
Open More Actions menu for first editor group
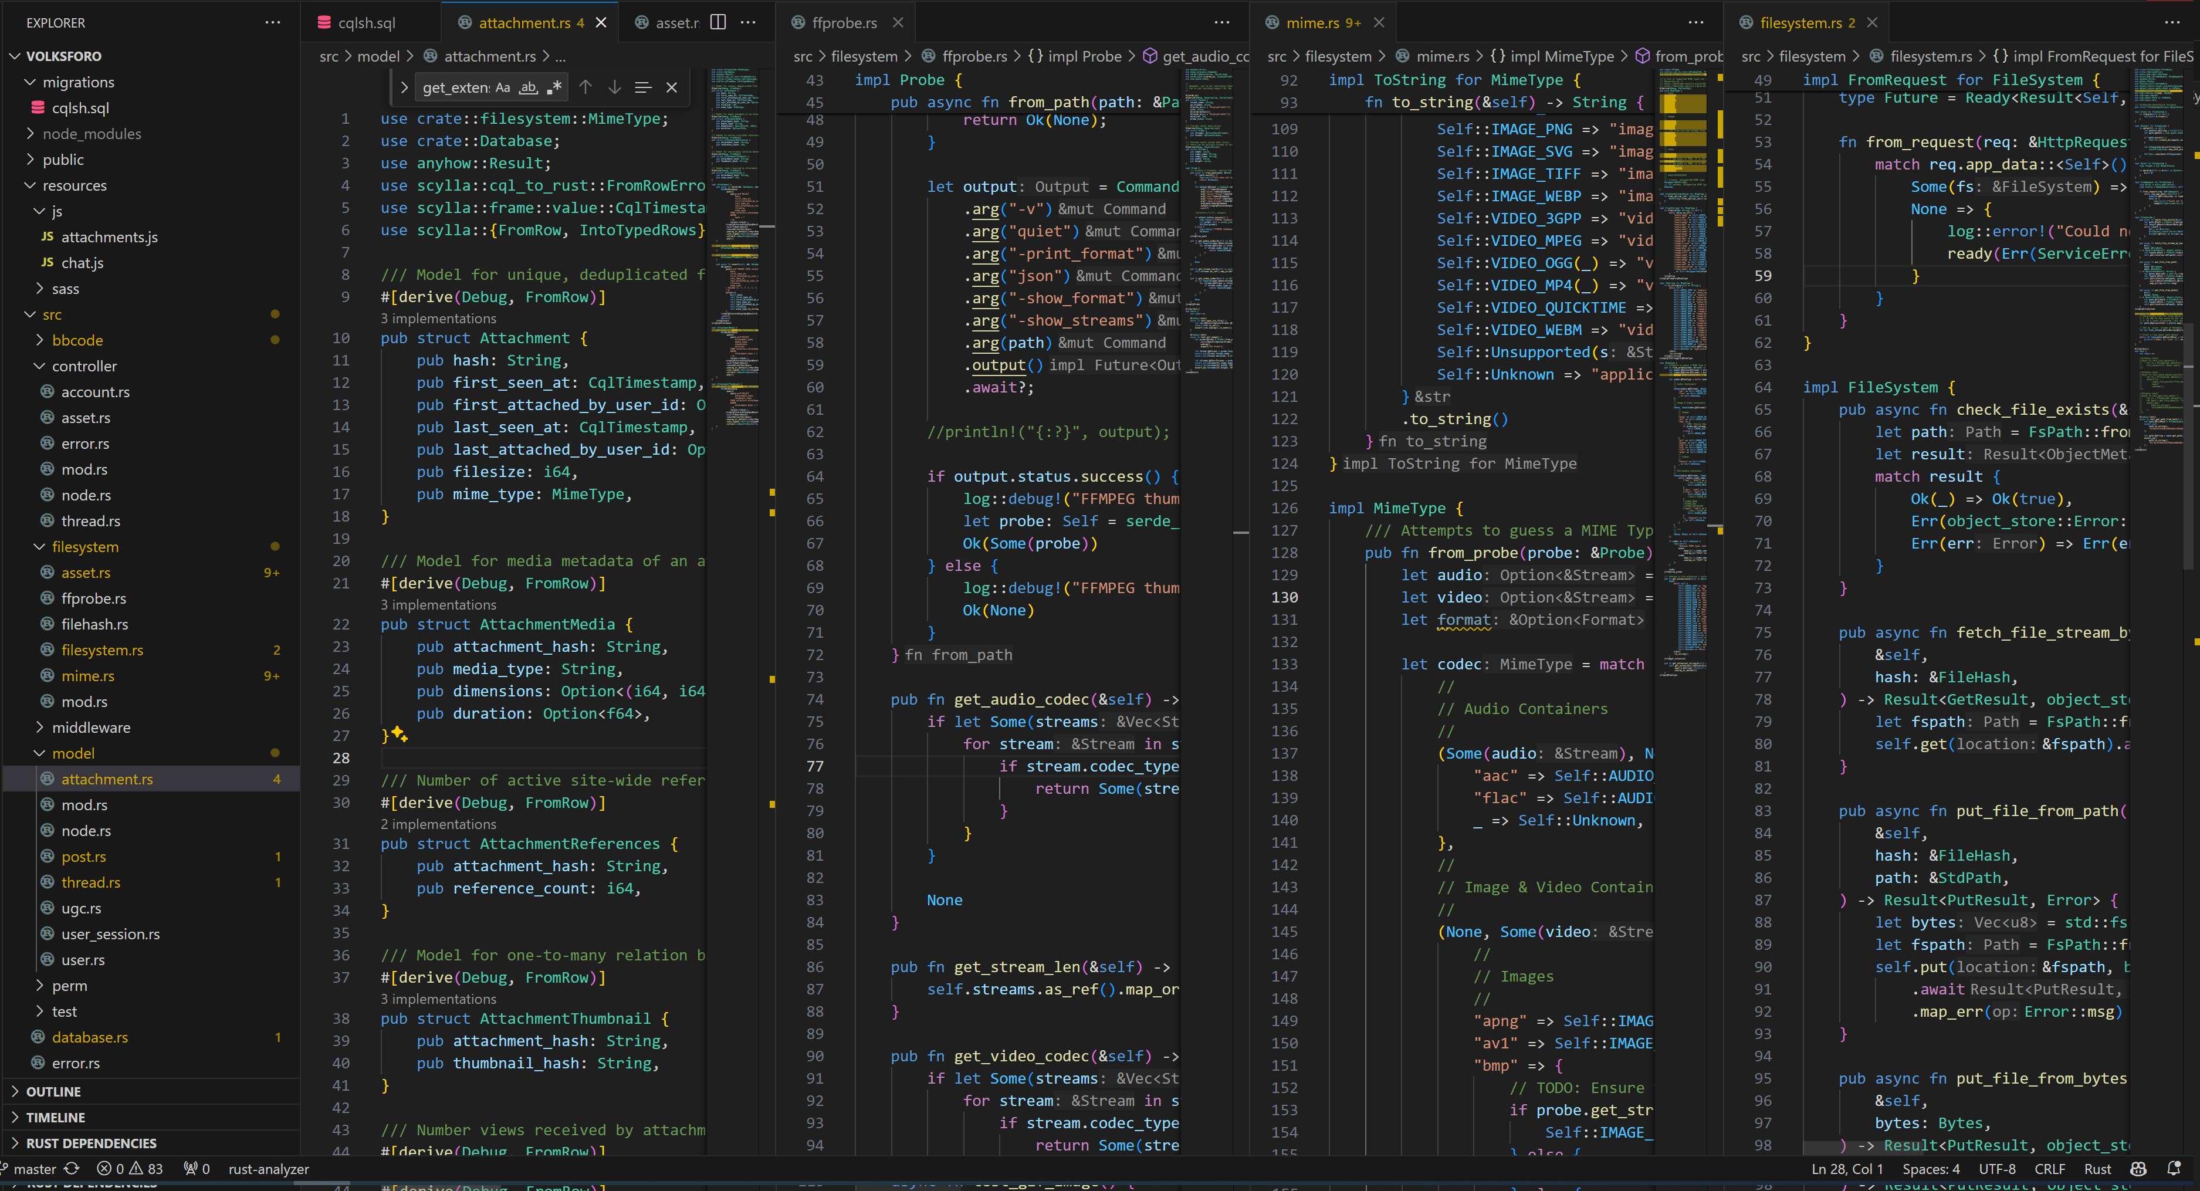pyautogui.click(x=748, y=22)
